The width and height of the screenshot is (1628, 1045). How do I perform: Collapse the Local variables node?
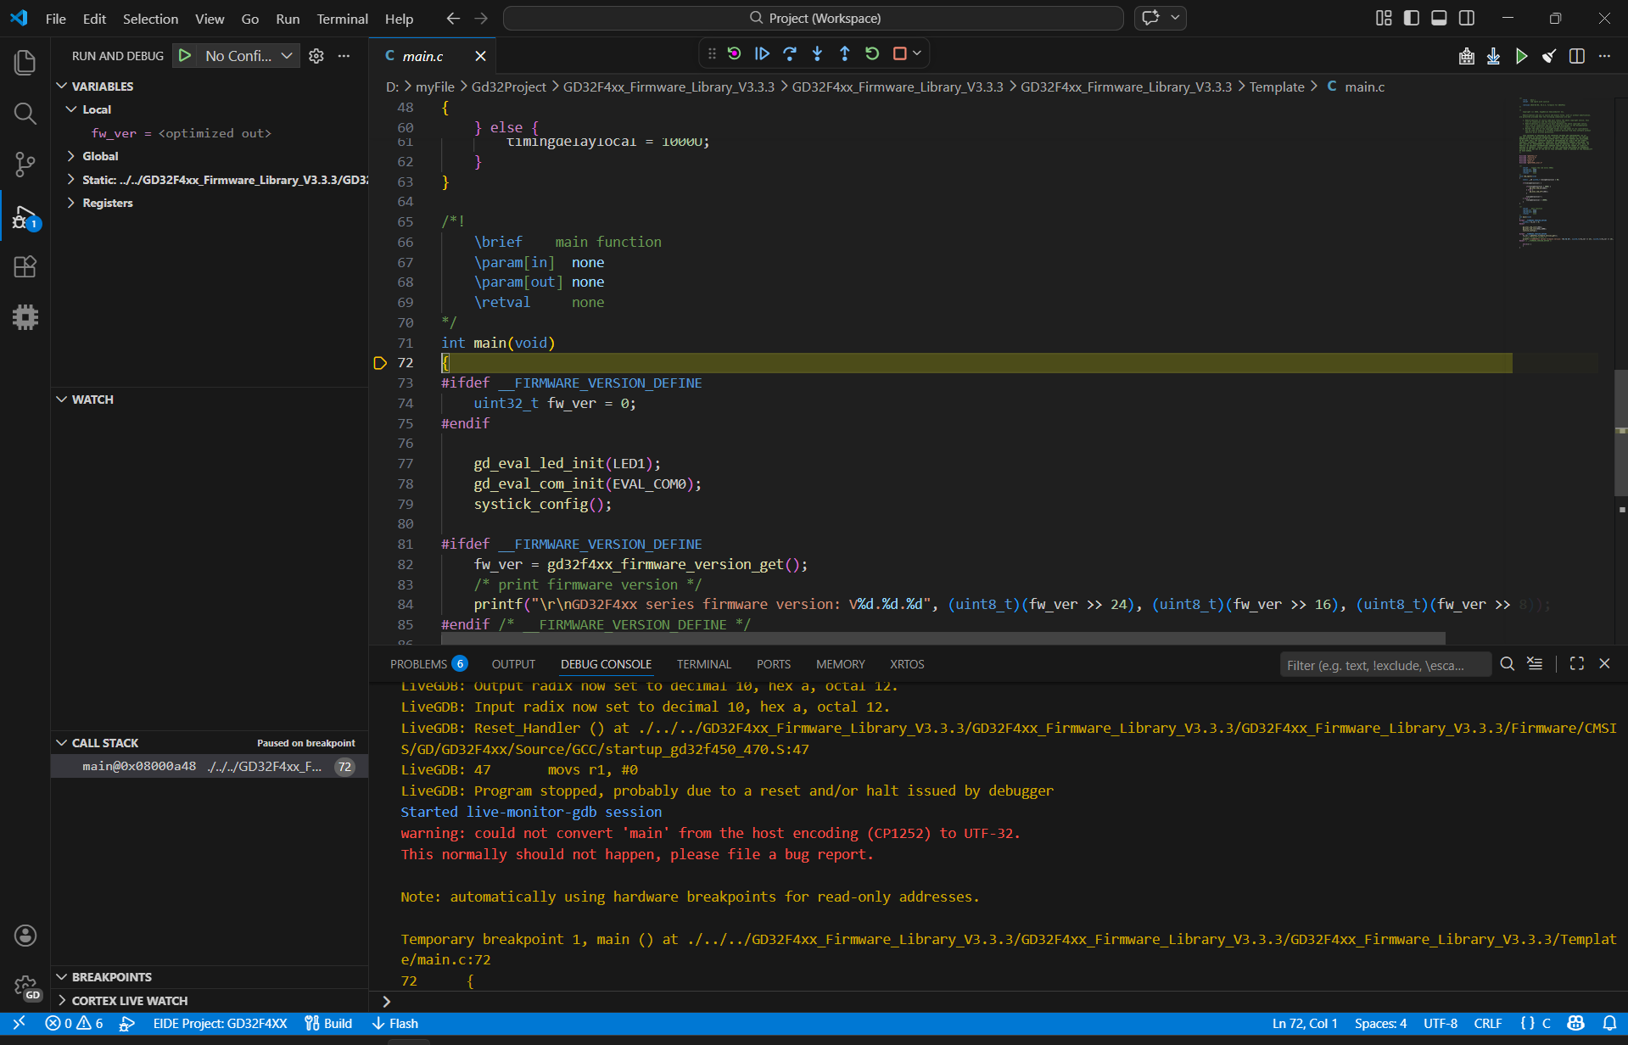tap(72, 109)
